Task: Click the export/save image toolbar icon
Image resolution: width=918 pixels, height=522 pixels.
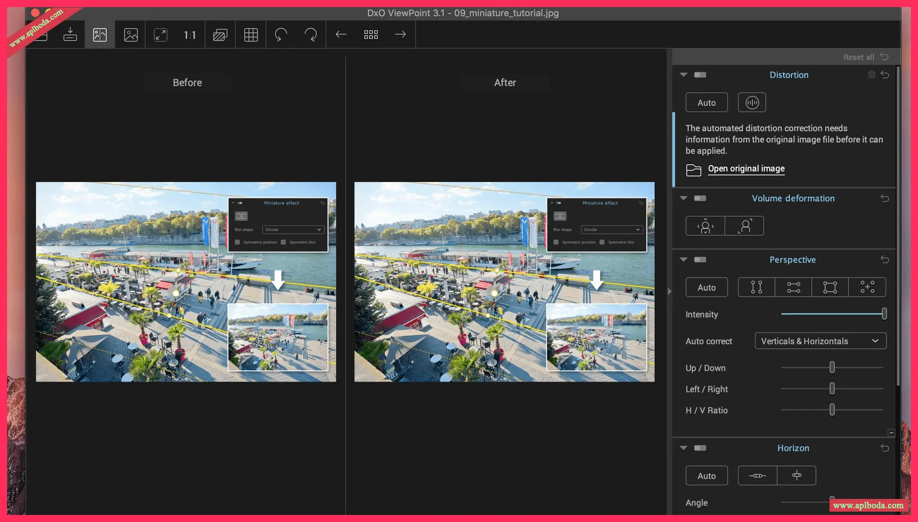Action: point(70,34)
